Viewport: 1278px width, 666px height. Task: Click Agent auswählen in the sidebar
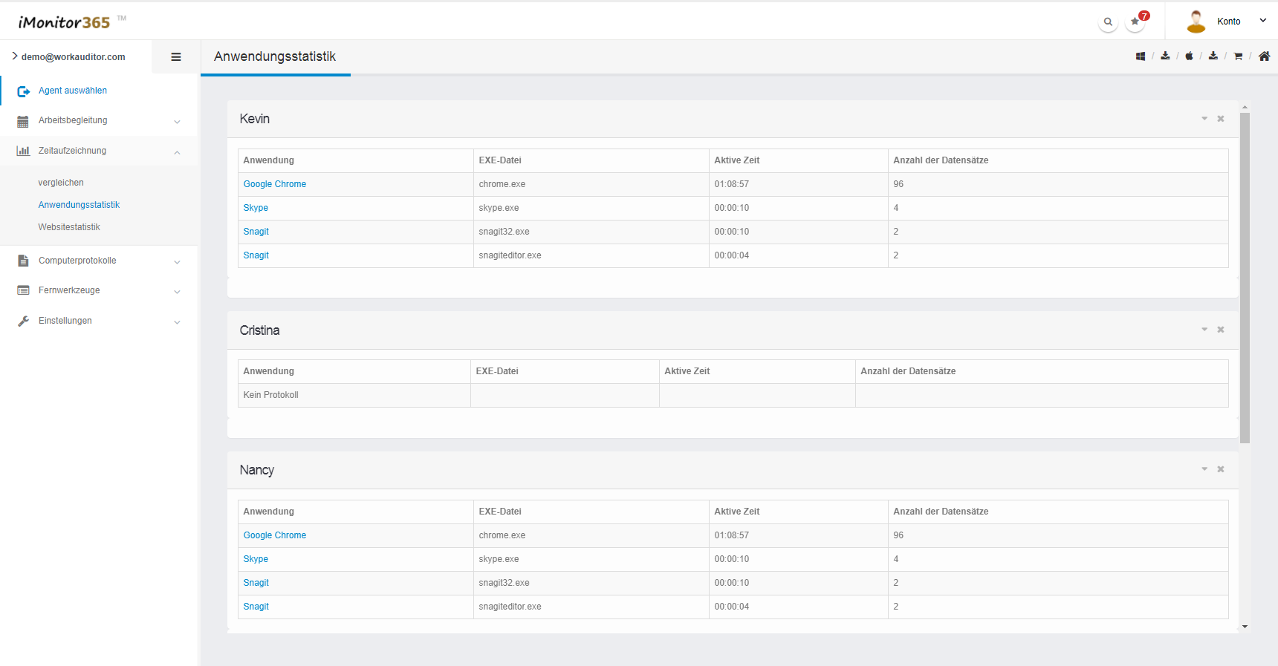(x=73, y=91)
